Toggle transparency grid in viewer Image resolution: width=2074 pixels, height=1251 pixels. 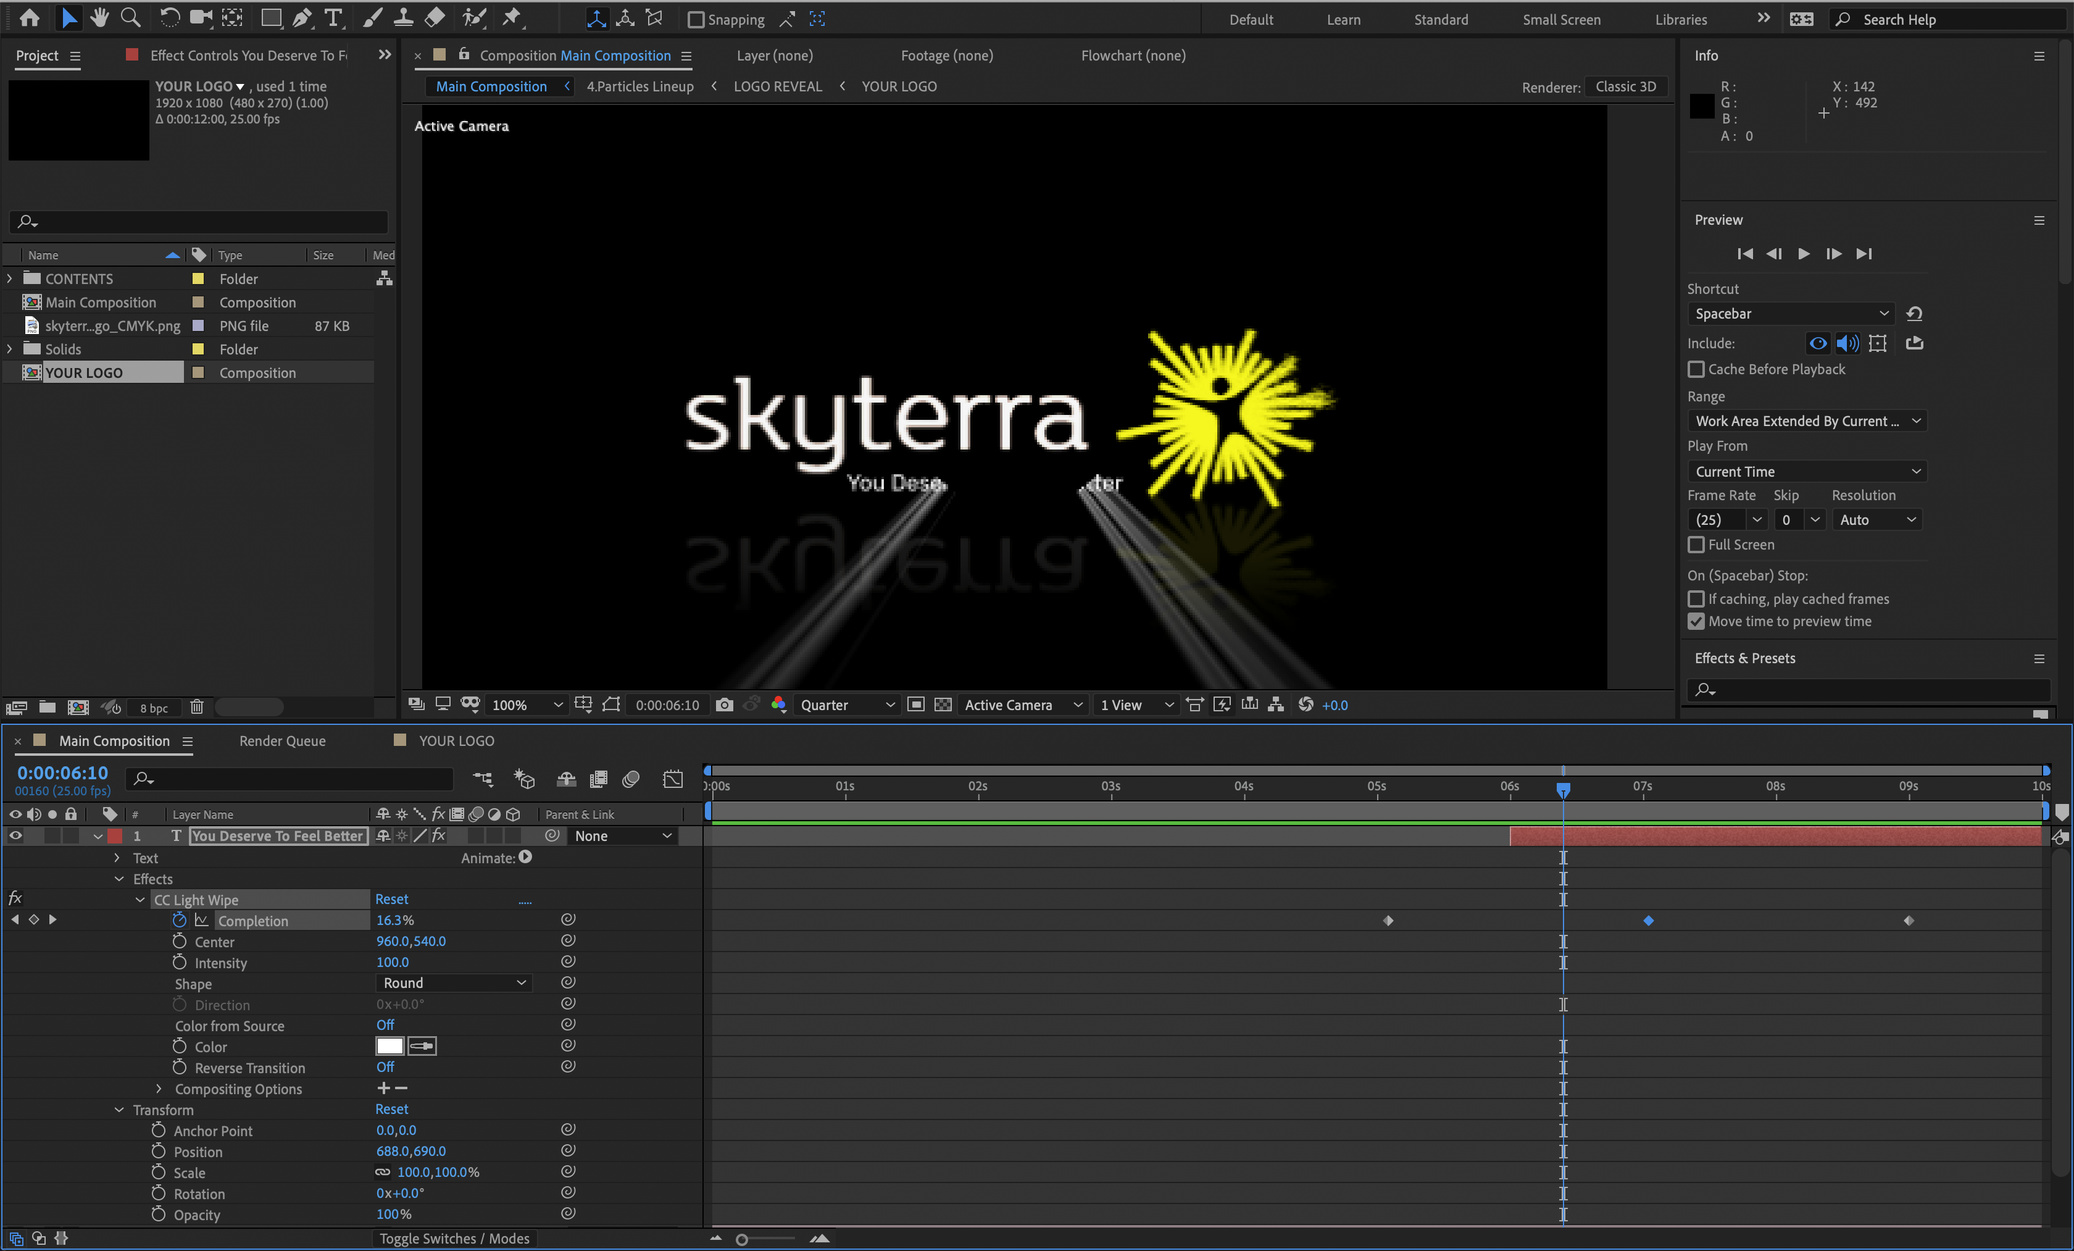(944, 705)
